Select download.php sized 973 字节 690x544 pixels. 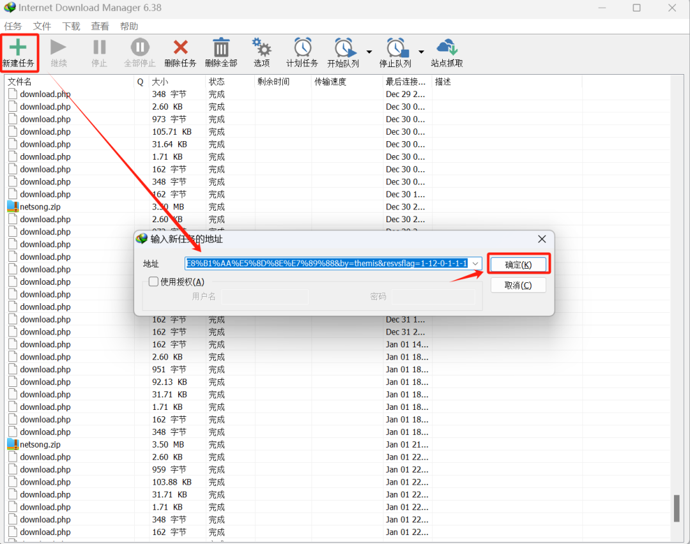click(45, 119)
